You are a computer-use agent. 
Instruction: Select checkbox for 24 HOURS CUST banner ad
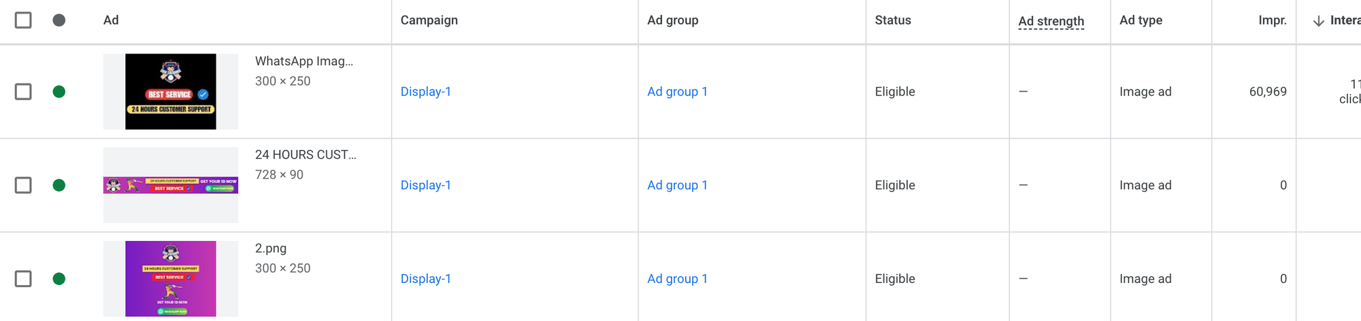23,185
